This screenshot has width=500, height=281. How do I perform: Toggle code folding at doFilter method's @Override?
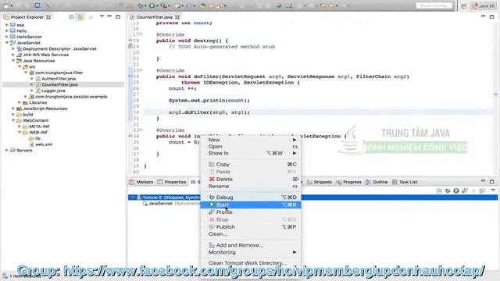point(141,70)
